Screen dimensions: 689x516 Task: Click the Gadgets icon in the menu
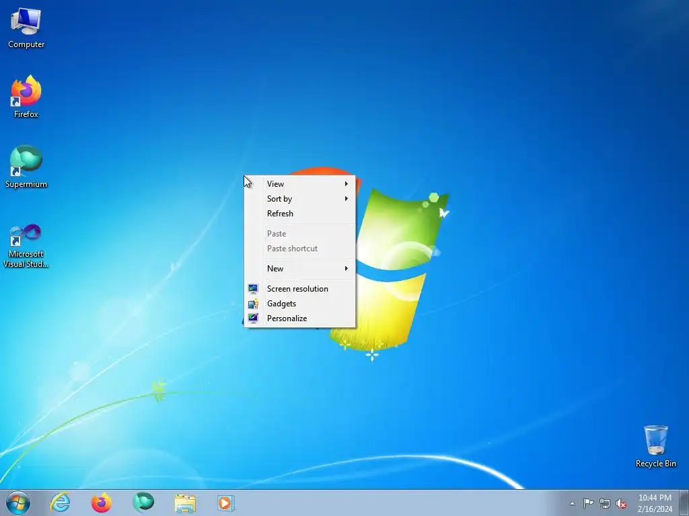click(253, 304)
